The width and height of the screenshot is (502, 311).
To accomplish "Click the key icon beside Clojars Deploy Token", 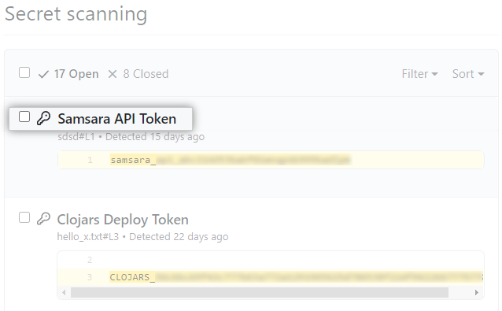I will pos(43,219).
